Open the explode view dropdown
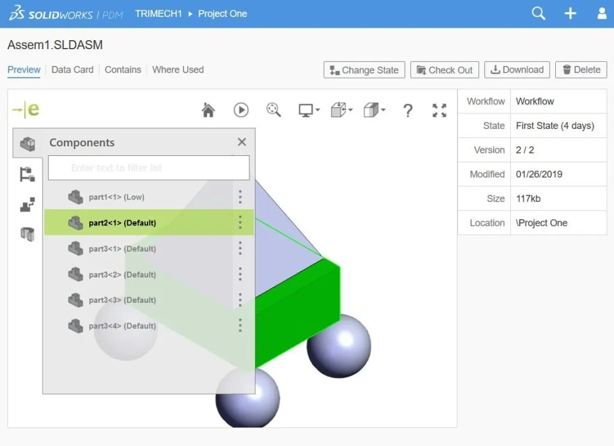Image resolution: width=614 pixels, height=446 pixels. click(x=341, y=110)
